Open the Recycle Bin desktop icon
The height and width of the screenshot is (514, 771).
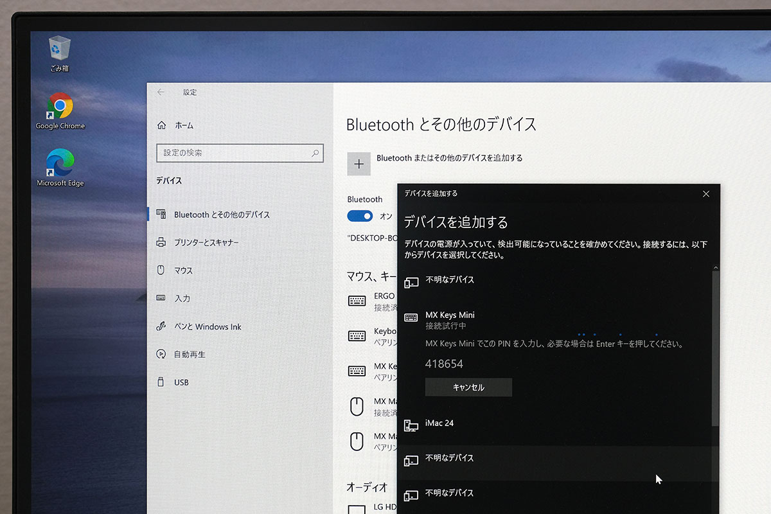click(59, 53)
